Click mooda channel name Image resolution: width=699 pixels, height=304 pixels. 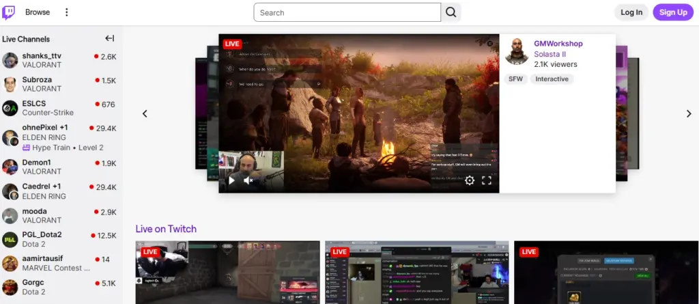click(x=34, y=211)
